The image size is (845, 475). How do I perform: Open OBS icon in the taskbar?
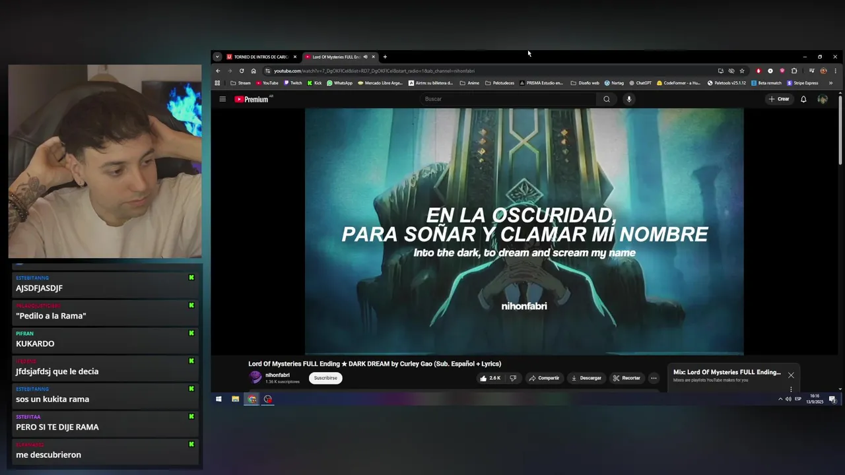(x=268, y=399)
